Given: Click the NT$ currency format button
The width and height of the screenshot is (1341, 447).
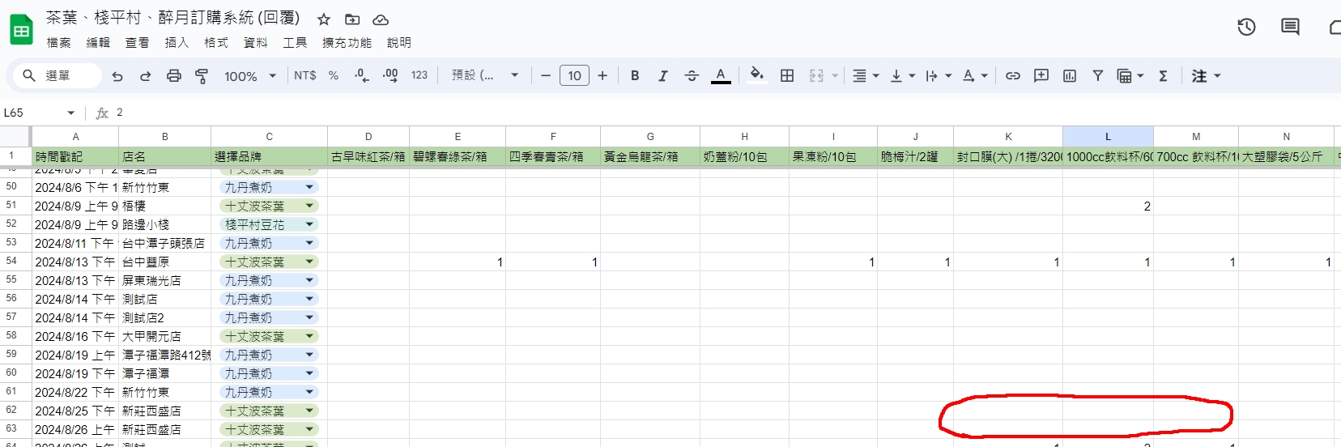Looking at the screenshot, I should [x=305, y=76].
